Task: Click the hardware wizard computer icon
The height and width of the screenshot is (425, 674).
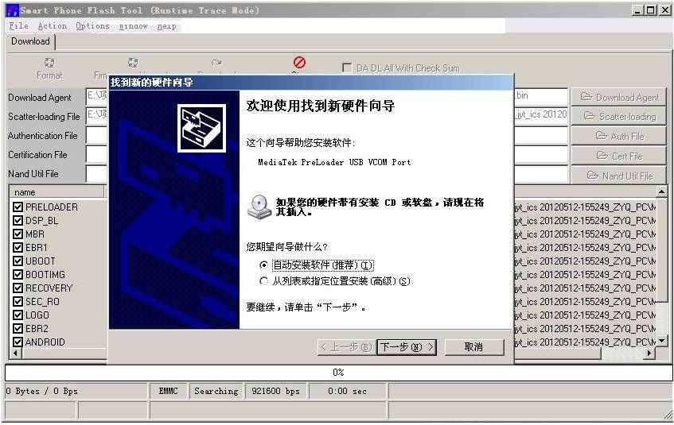Action: [x=201, y=128]
